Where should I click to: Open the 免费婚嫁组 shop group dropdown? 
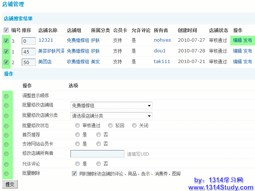point(111,106)
